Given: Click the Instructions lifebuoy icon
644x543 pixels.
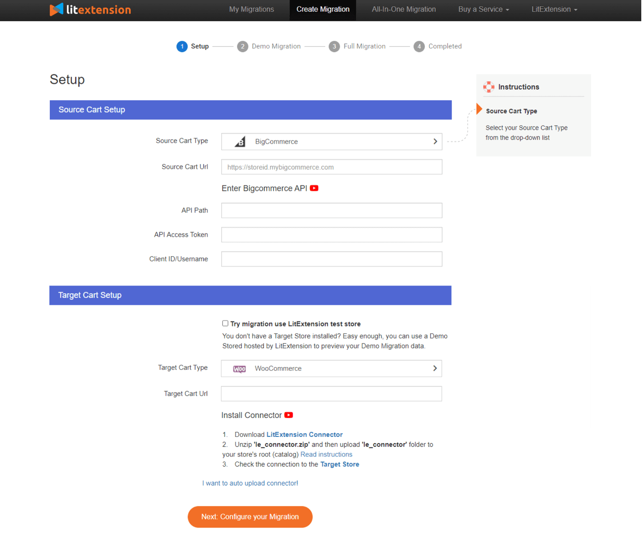Looking at the screenshot, I should (x=489, y=87).
